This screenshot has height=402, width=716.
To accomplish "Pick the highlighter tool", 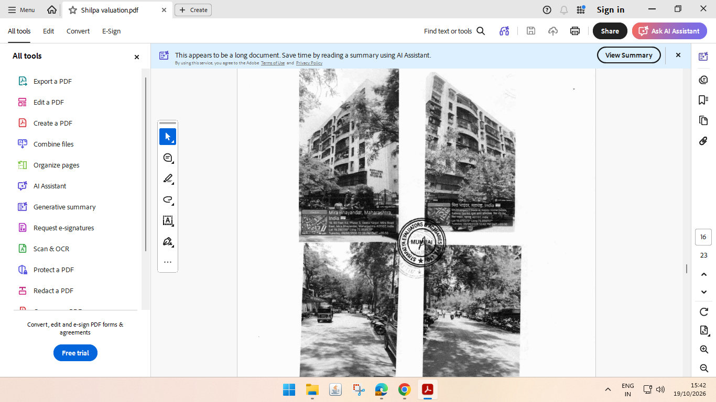I will (168, 178).
